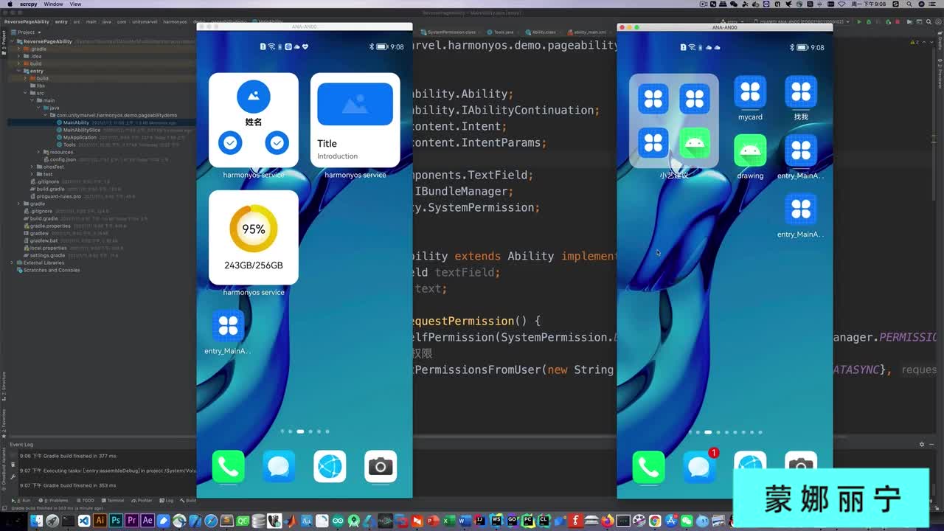Open the Profiler tool window tab
The width and height of the screenshot is (944, 531).
(x=142, y=500)
